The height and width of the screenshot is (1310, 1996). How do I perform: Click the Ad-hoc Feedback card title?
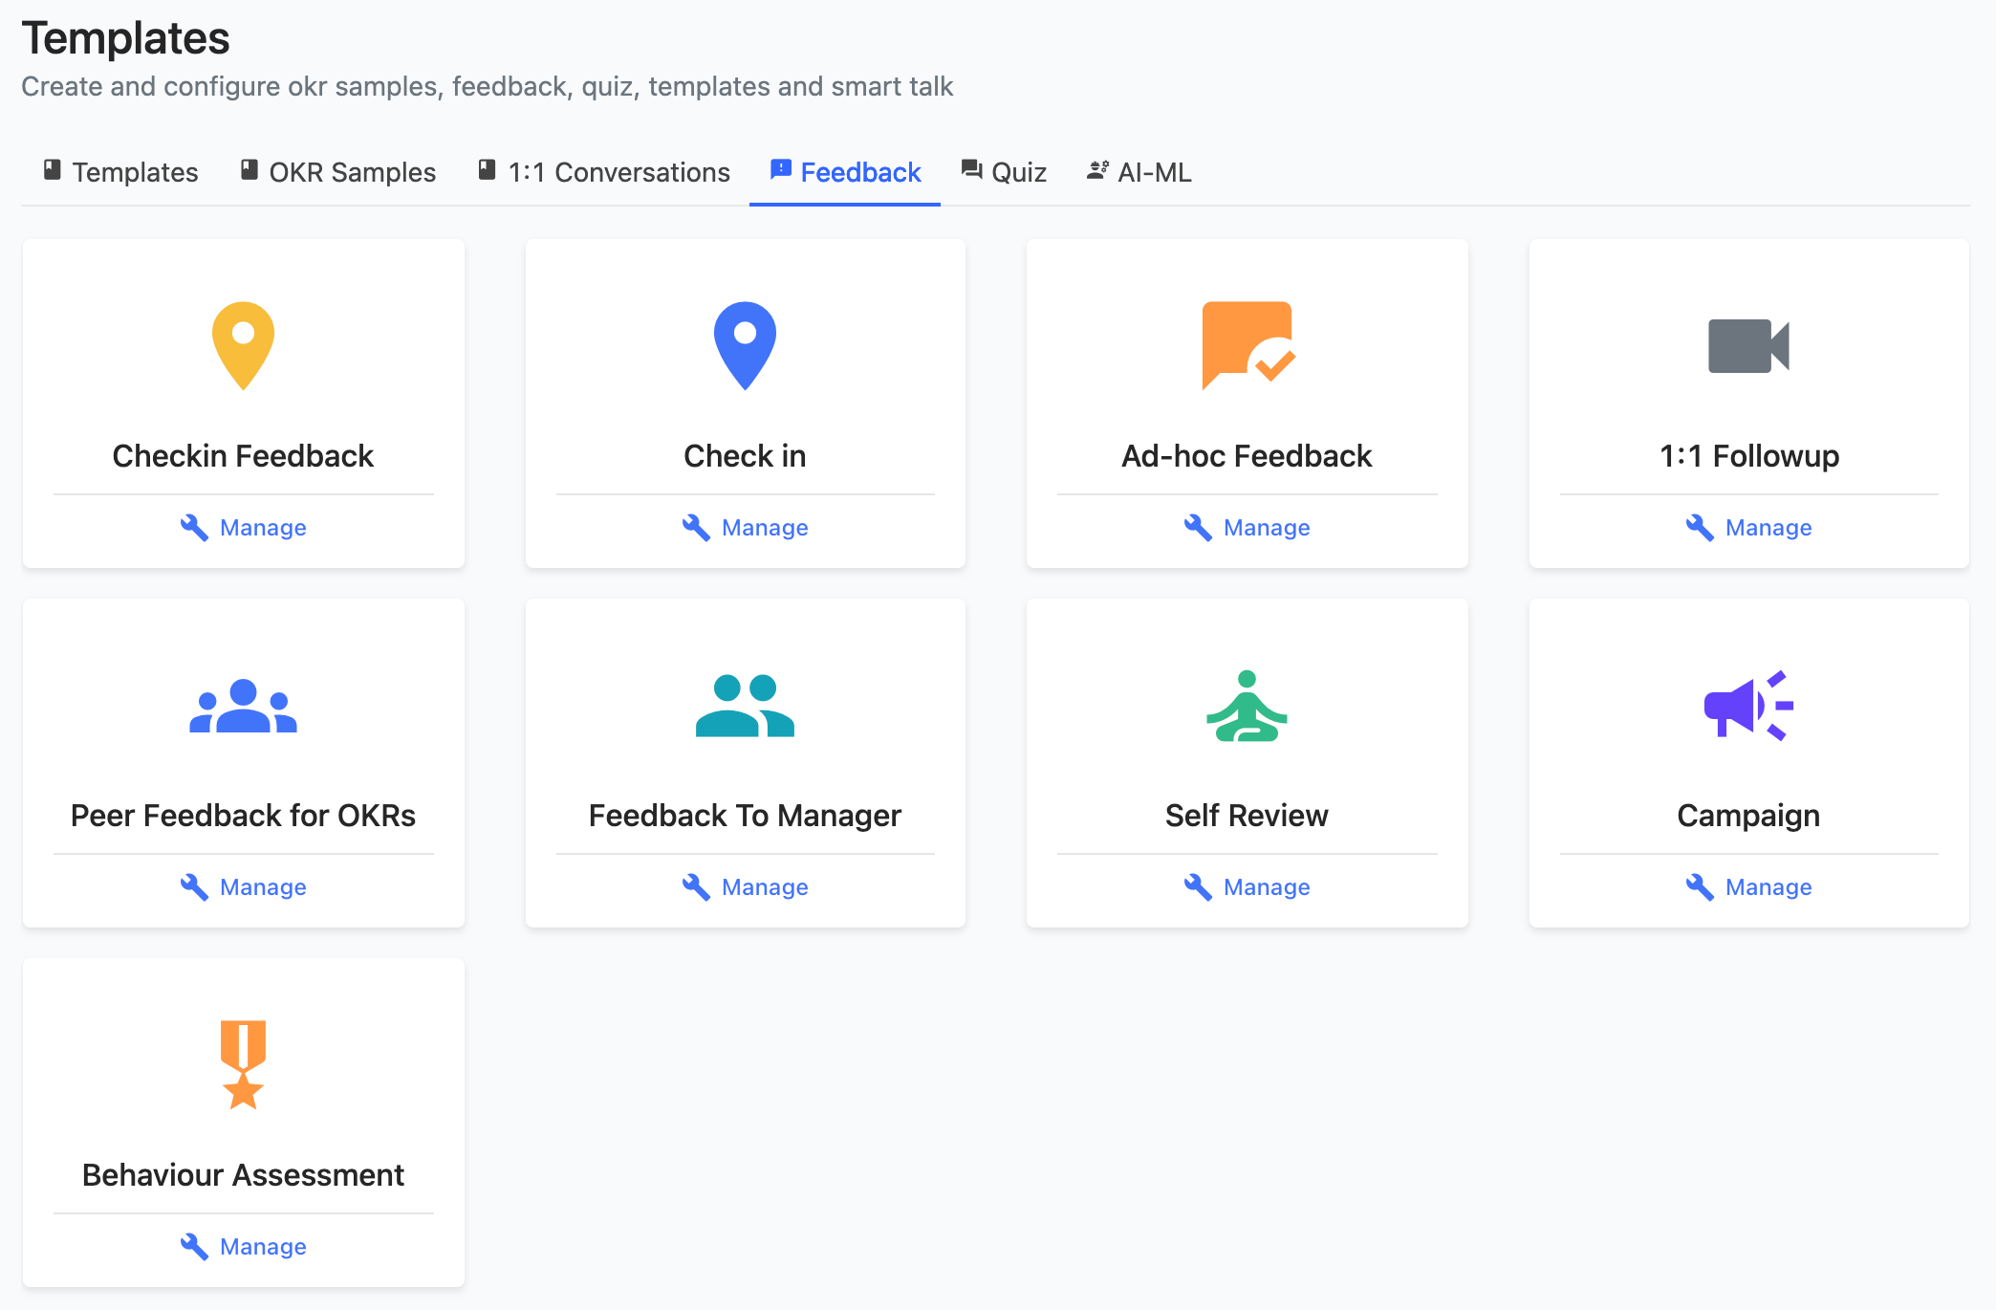pos(1247,456)
